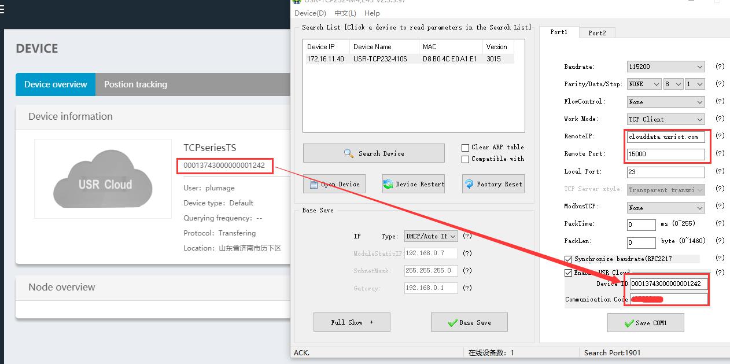Click the RemoteIP input field
Screen dimensions: 730x364
pyautogui.click(x=666, y=137)
